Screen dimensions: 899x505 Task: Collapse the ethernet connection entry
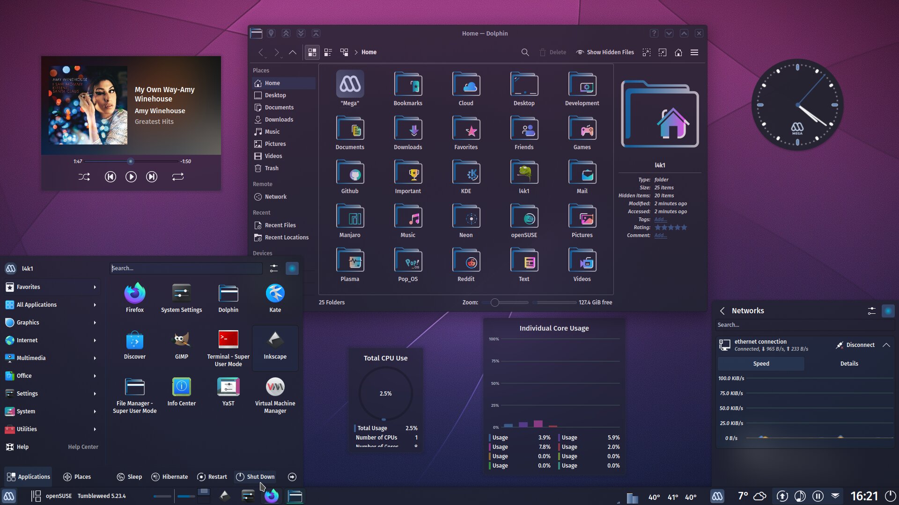(887, 345)
